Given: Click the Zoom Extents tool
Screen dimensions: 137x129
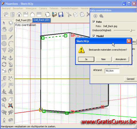Looking at the screenshot, I should click(x=11, y=106).
